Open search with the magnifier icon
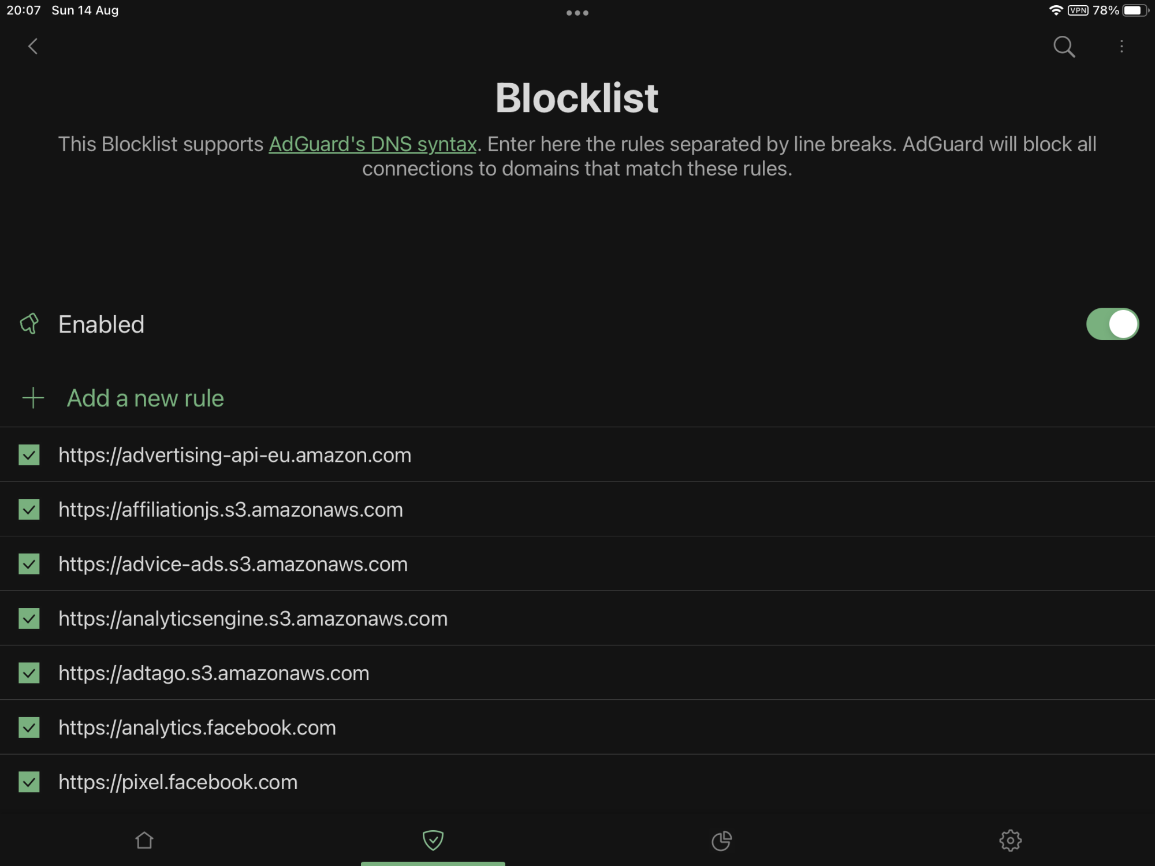Screen dimensions: 1155x866 [1064, 47]
